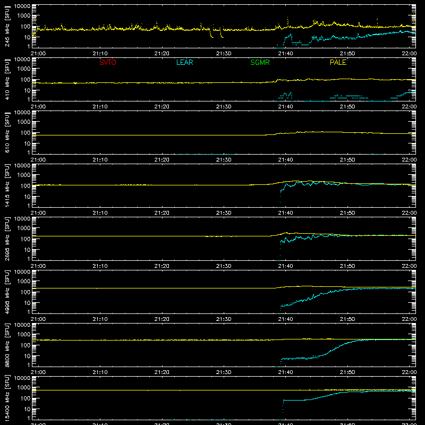
Task: Click 21:20 time label under 2695 MHz panel
Action: click(x=162, y=266)
